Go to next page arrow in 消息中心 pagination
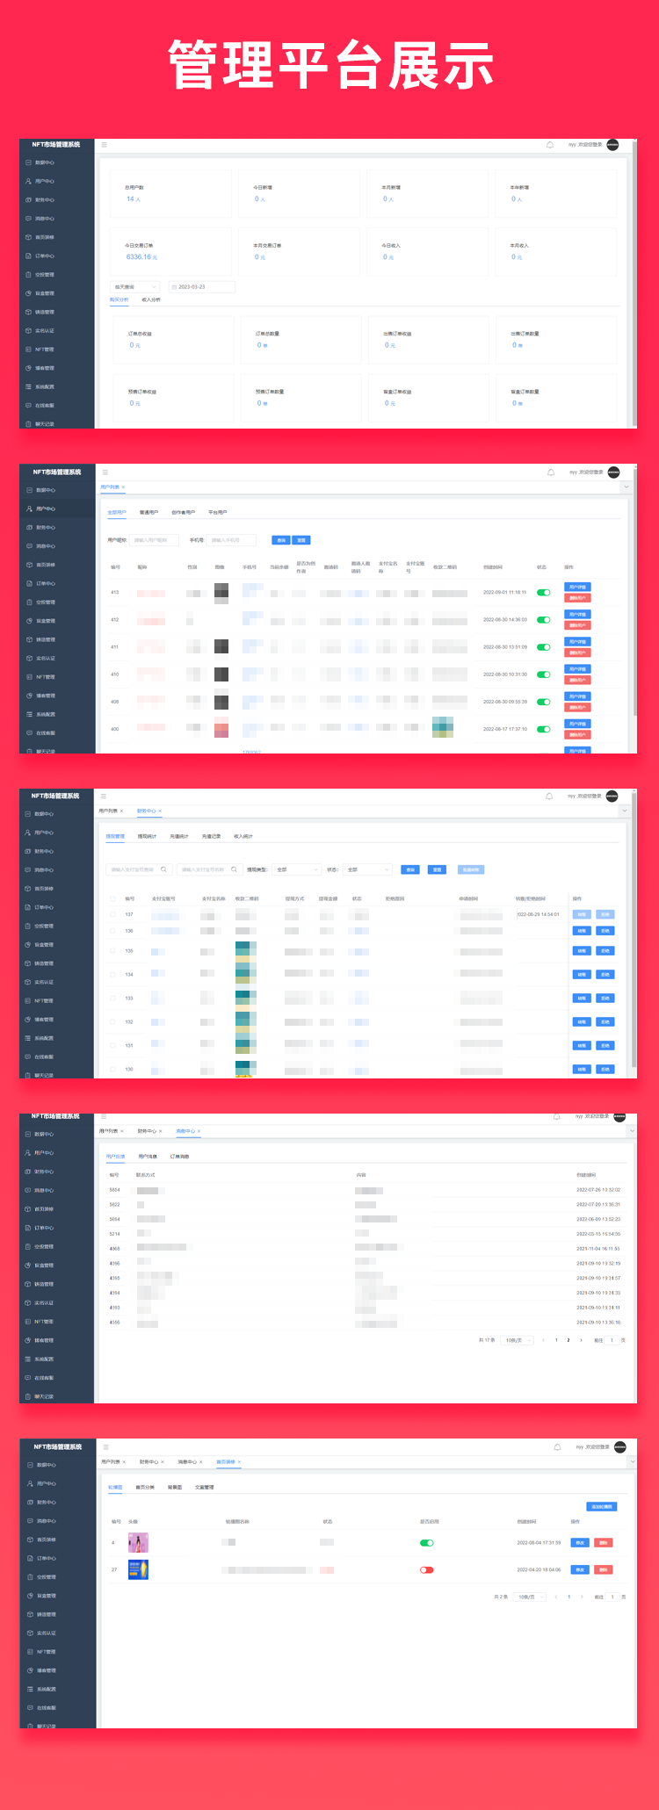Screen dimensions: 659x1810 [581, 1340]
